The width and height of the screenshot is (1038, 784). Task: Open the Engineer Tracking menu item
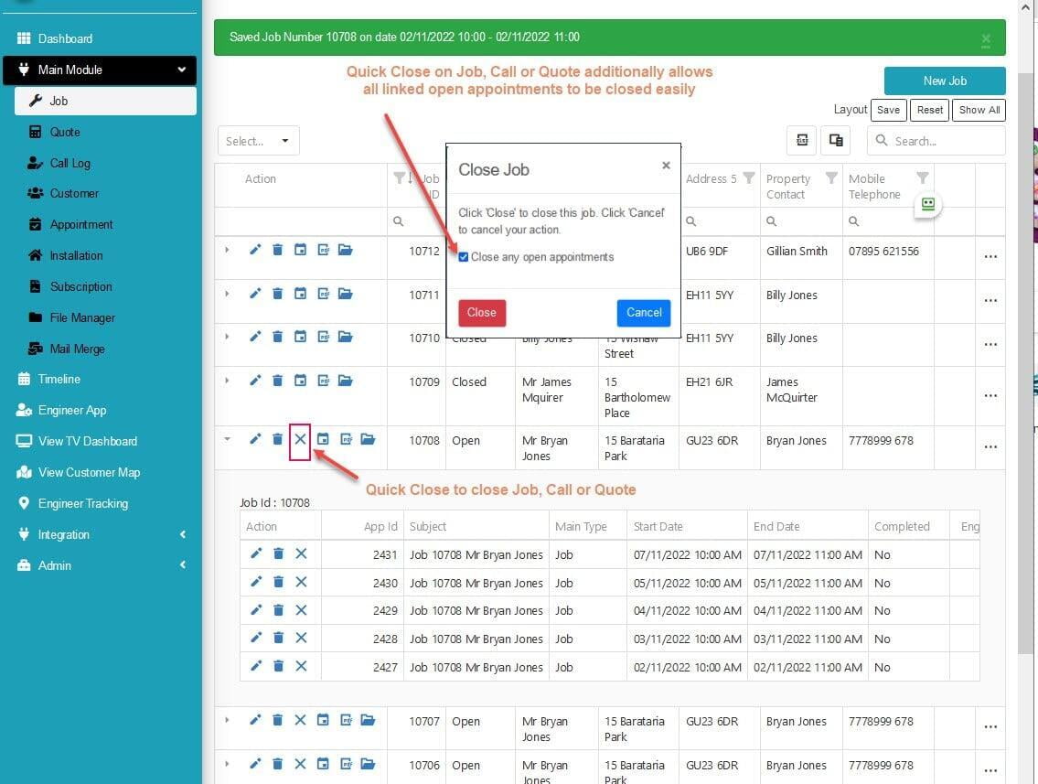(82, 503)
